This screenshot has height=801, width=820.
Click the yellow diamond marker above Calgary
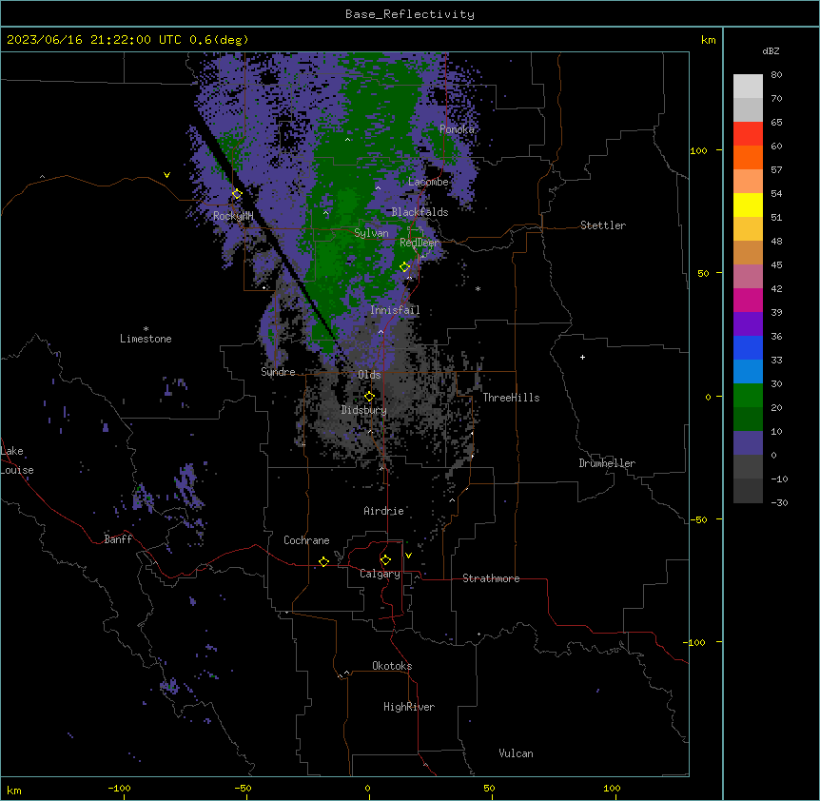coord(385,560)
